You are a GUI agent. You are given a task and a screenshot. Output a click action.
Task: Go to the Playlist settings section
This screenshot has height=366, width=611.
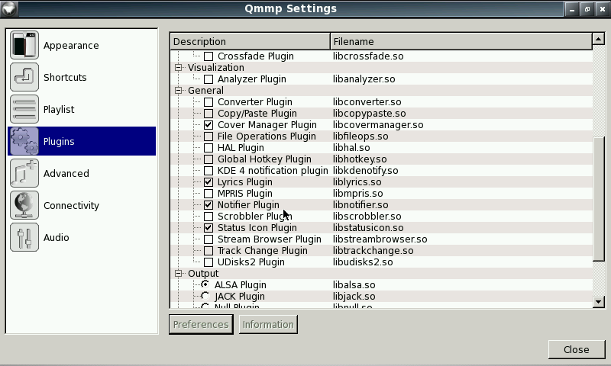[82, 109]
